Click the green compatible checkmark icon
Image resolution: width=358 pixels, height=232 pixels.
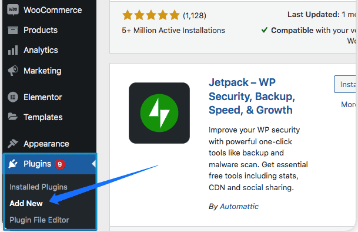[265, 30]
